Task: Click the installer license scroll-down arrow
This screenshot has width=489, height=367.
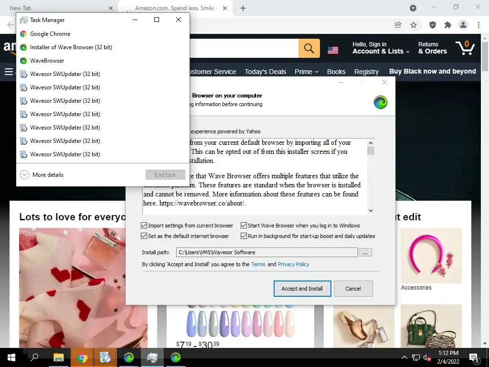Action: tap(371, 211)
